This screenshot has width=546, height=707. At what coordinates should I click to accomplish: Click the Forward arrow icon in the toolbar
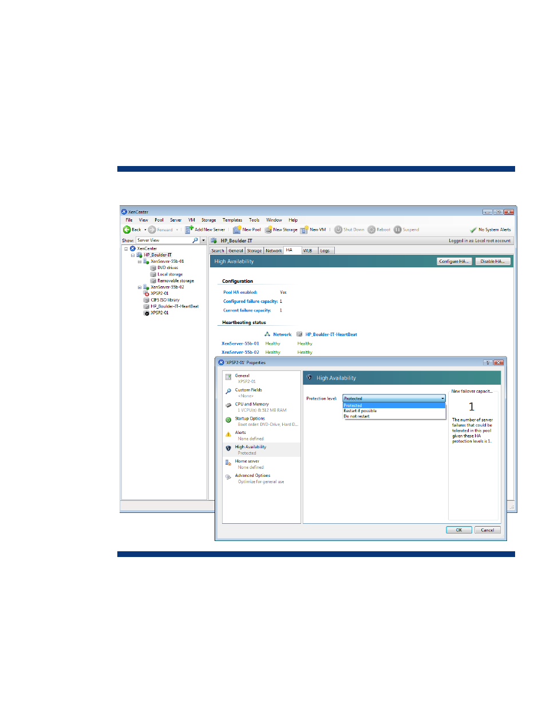click(x=152, y=230)
